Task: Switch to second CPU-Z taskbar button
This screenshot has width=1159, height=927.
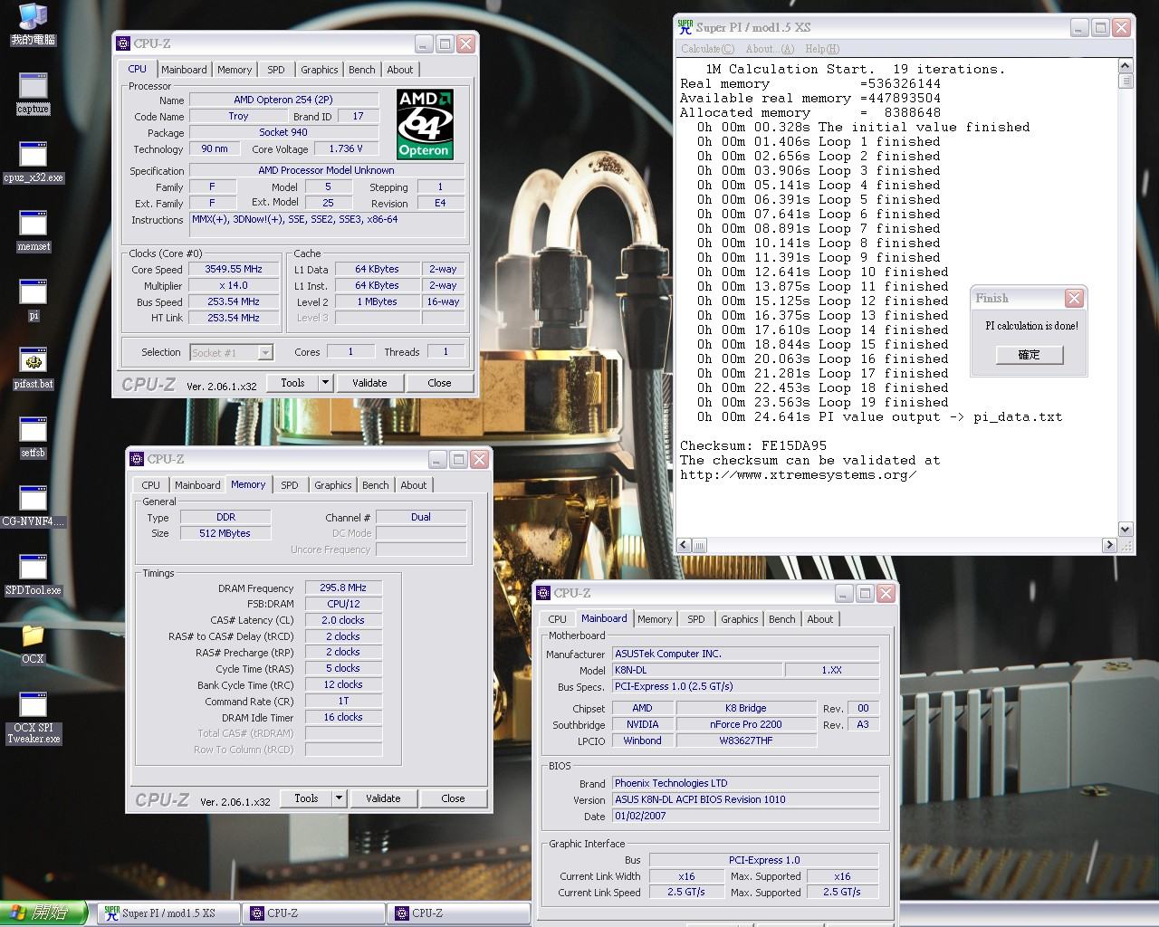Action: (x=458, y=913)
